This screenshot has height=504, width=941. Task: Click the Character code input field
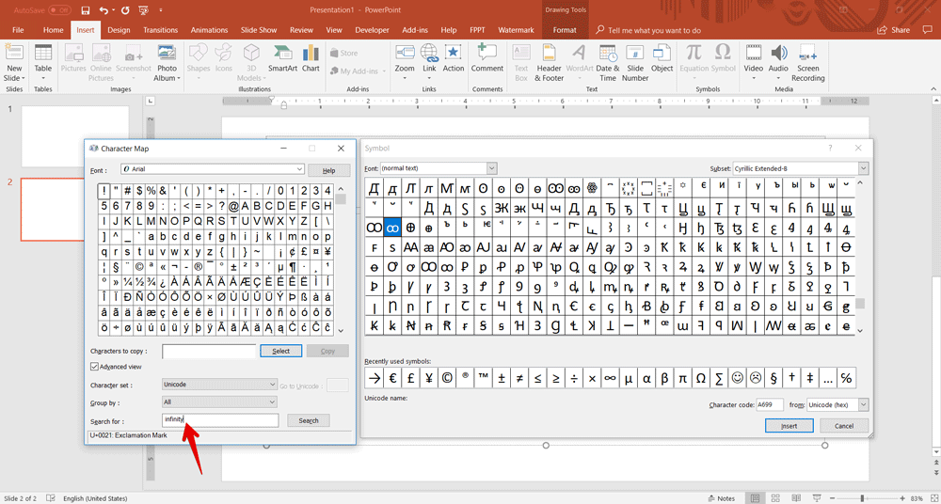[x=769, y=405]
